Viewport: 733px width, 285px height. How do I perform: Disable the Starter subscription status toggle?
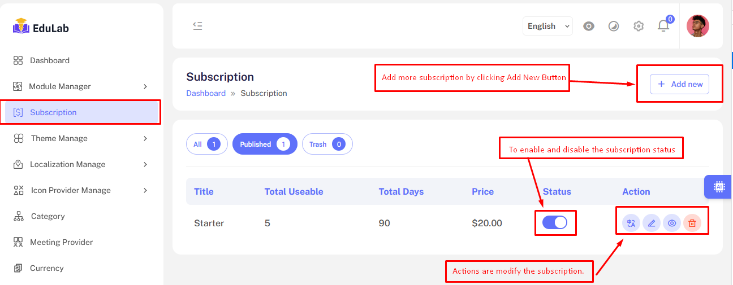tap(555, 222)
